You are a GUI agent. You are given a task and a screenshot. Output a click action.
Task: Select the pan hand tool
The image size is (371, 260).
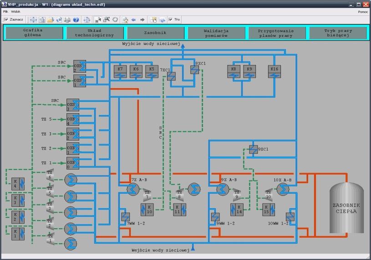[x=115, y=20]
